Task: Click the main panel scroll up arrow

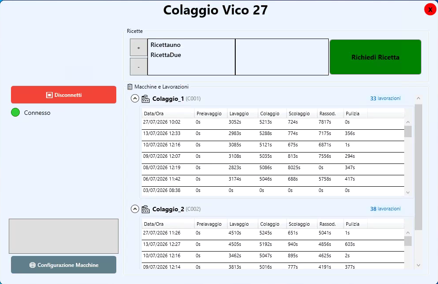Action: [x=418, y=98]
